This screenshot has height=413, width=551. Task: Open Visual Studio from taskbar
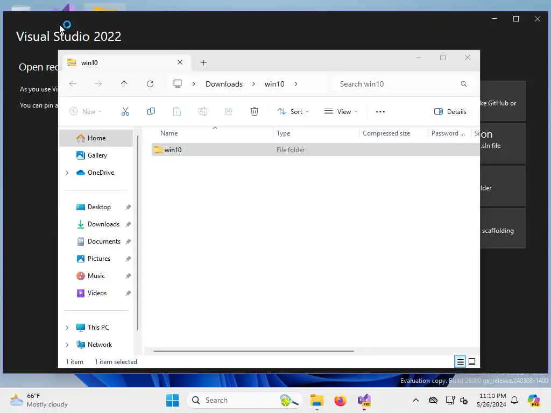pos(364,400)
